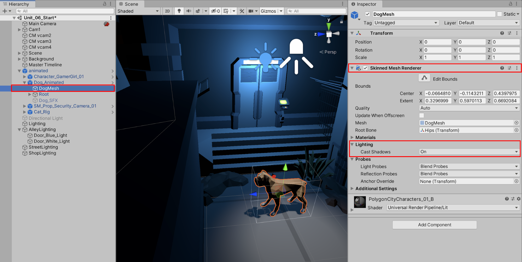Open the component tools wrench icon
522x262 pixels.
[x=242, y=11]
